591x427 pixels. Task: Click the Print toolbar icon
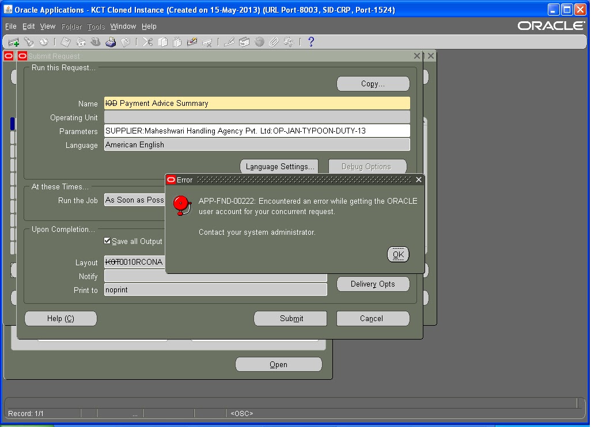pyautogui.click(x=111, y=42)
